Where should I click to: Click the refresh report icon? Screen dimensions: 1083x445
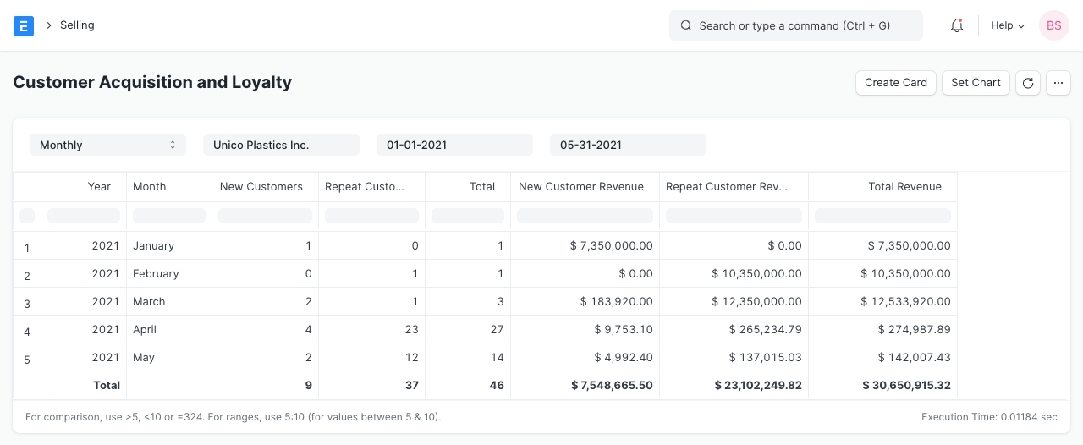click(1027, 83)
